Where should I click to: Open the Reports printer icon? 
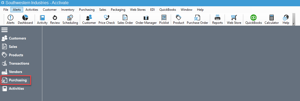coord(217,20)
